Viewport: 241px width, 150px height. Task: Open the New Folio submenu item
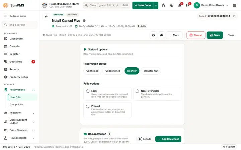22,97
